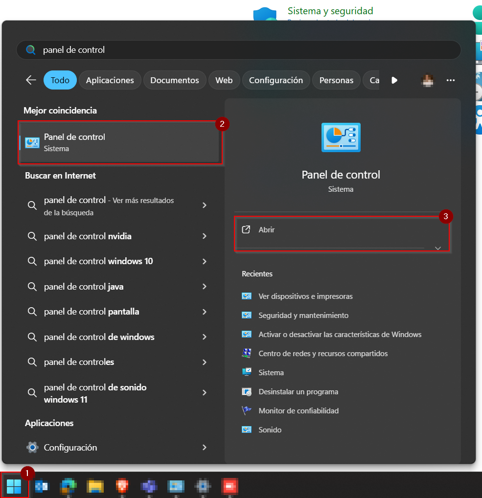Click the blue search magnifier icon

[31, 50]
